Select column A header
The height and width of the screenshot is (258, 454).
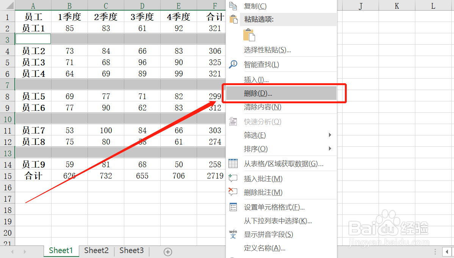[x=33, y=6]
